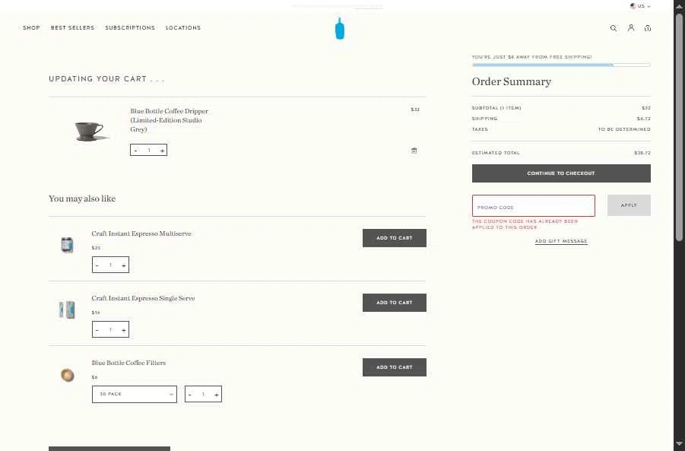This screenshot has width=685, height=451.
Task: Increase Craft Instant Espresso Multiserve quantity
Action: [124, 265]
